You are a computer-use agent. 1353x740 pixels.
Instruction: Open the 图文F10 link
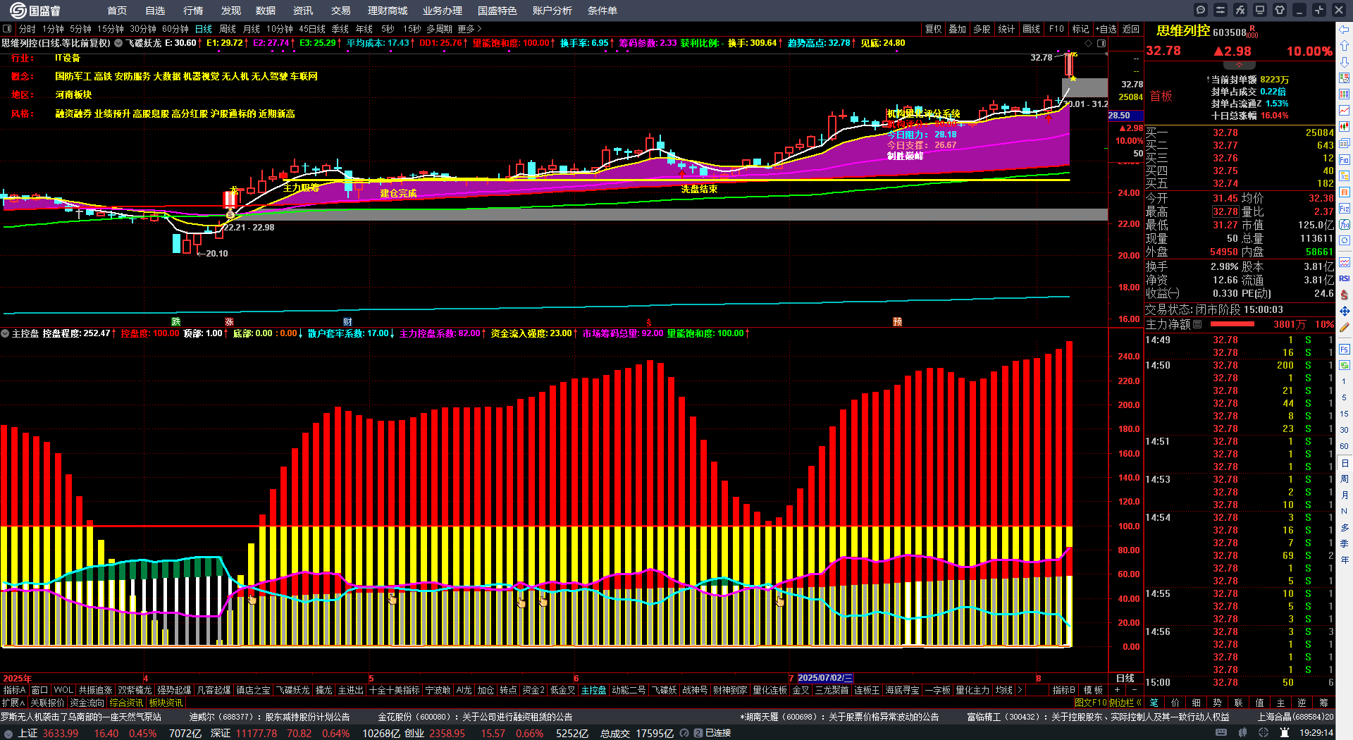click(1091, 703)
